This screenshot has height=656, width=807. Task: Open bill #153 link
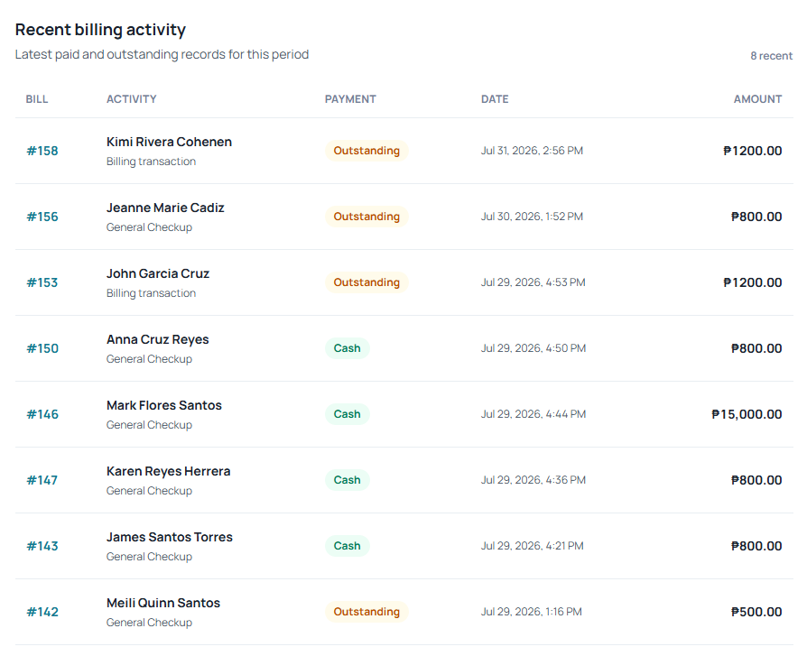42,282
